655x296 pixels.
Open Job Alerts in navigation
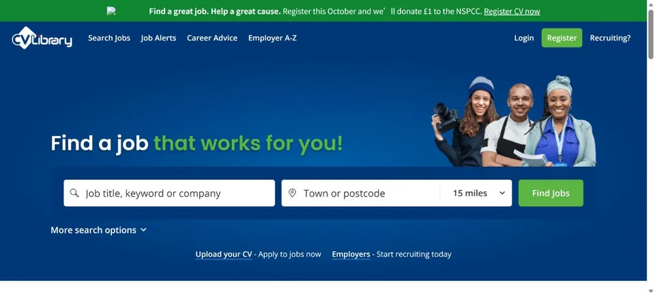(158, 38)
